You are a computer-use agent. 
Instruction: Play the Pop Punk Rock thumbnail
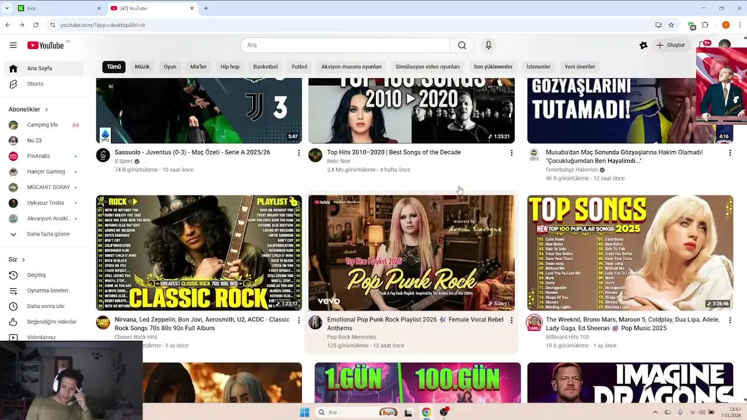click(411, 253)
